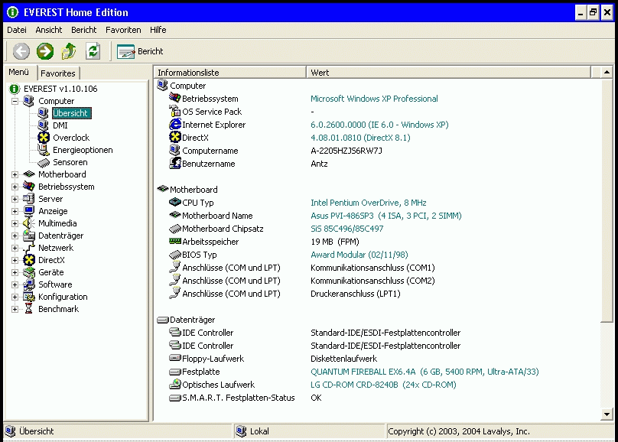Click the scroll down arrow of the list
Image resolution: width=618 pixels, height=442 pixels.
pos(607,414)
